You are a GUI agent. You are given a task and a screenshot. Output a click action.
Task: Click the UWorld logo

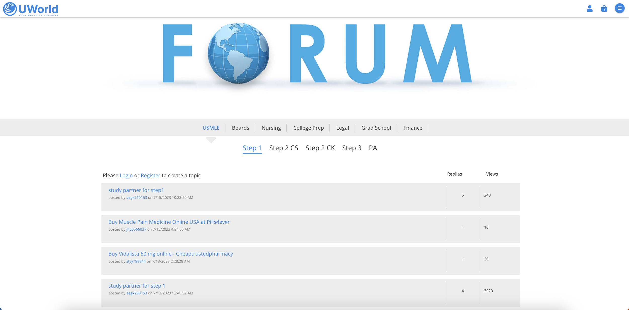(x=30, y=9)
